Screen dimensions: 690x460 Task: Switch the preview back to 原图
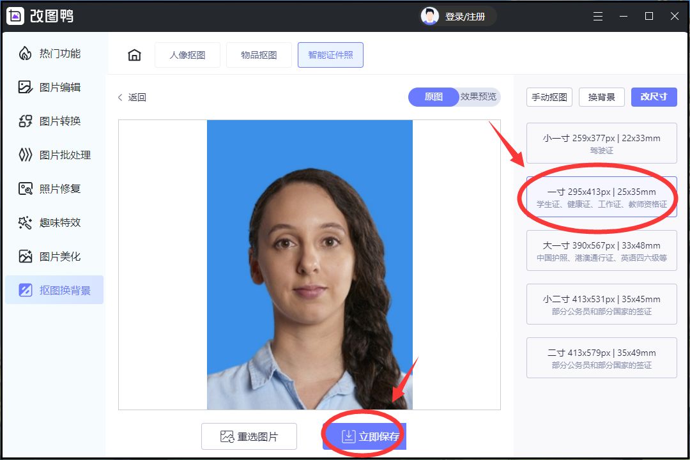point(433,96)
